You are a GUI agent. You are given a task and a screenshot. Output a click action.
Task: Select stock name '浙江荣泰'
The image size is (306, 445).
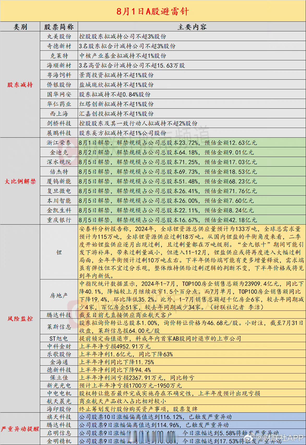[x=59, y=143]
